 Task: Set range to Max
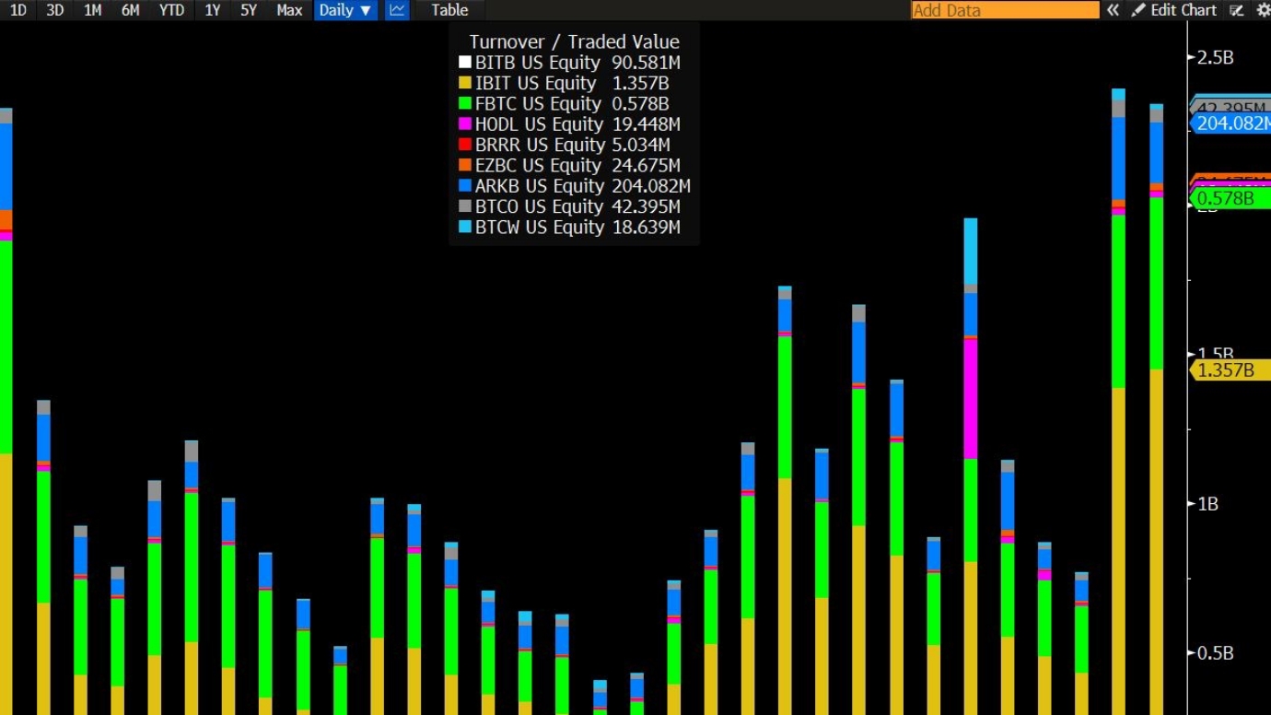click(289, 10)
